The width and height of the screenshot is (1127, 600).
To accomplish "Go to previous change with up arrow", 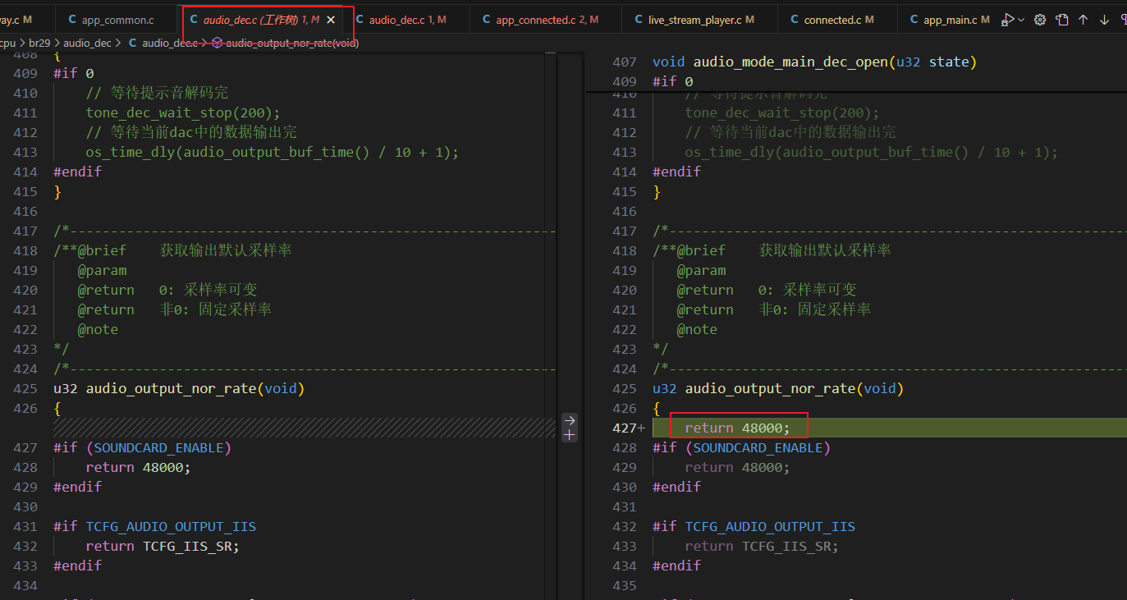I will tap(1083, 20).
